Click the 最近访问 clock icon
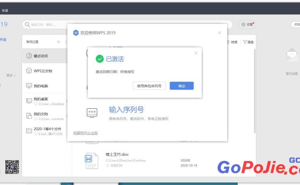This screenshot has height=185, width=300. click(29, 56)
